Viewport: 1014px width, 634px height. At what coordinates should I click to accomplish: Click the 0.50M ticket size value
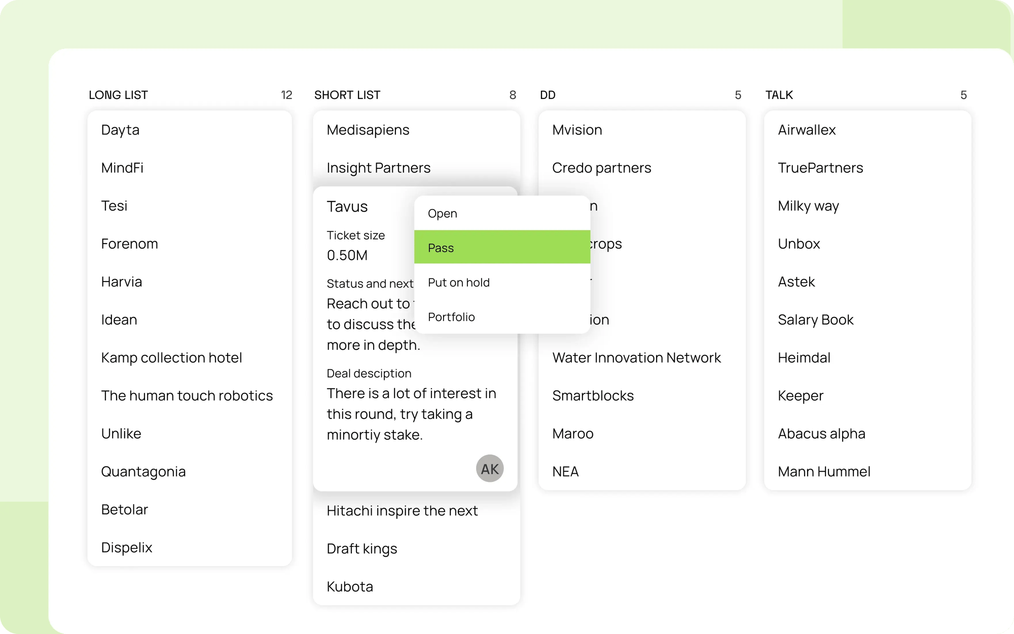(347, 255)
